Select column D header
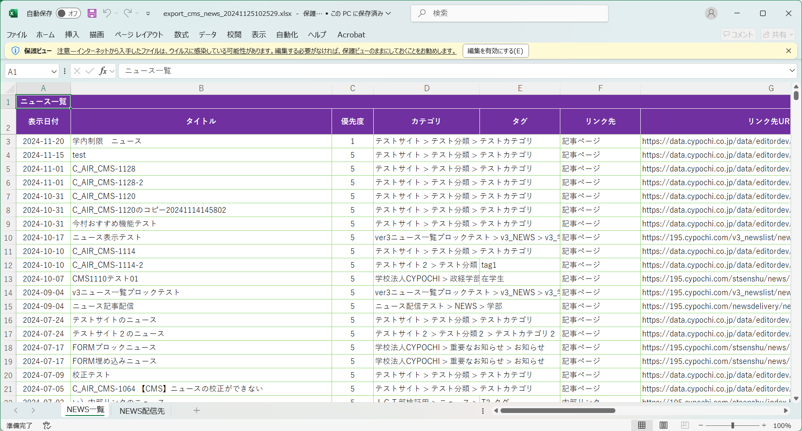The image size is (802, 431). pyautogui.click(x=427, y=88)
